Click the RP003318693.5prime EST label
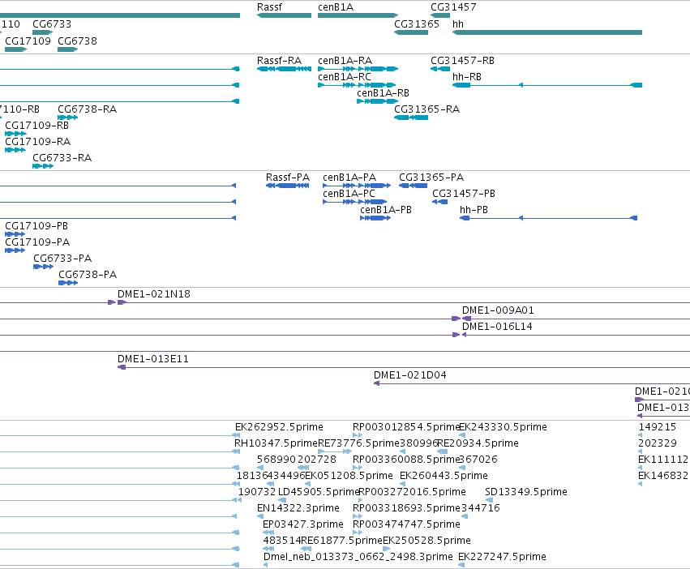 pos(406,508)
